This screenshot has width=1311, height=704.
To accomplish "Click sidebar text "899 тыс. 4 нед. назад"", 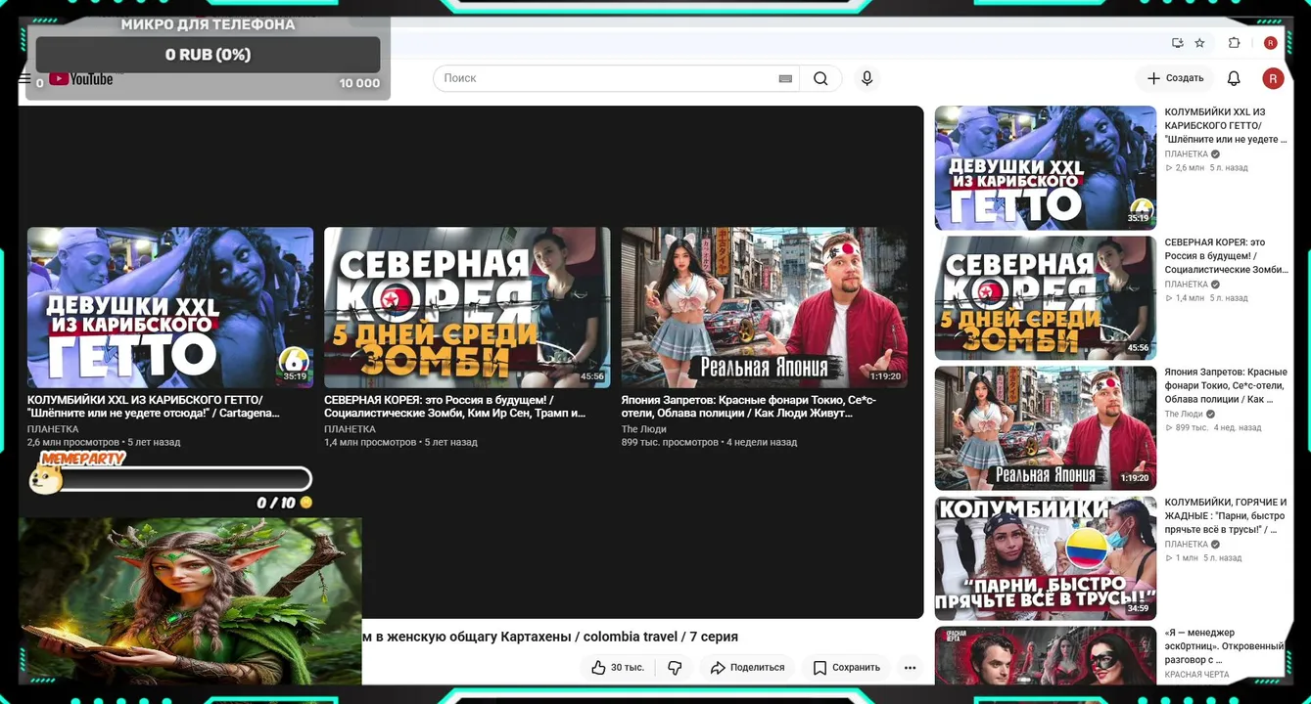I will 1213,428.
